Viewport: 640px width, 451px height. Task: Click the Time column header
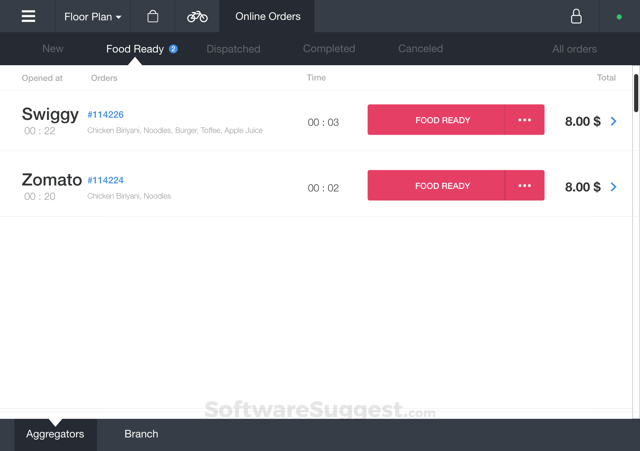(316, 77)
